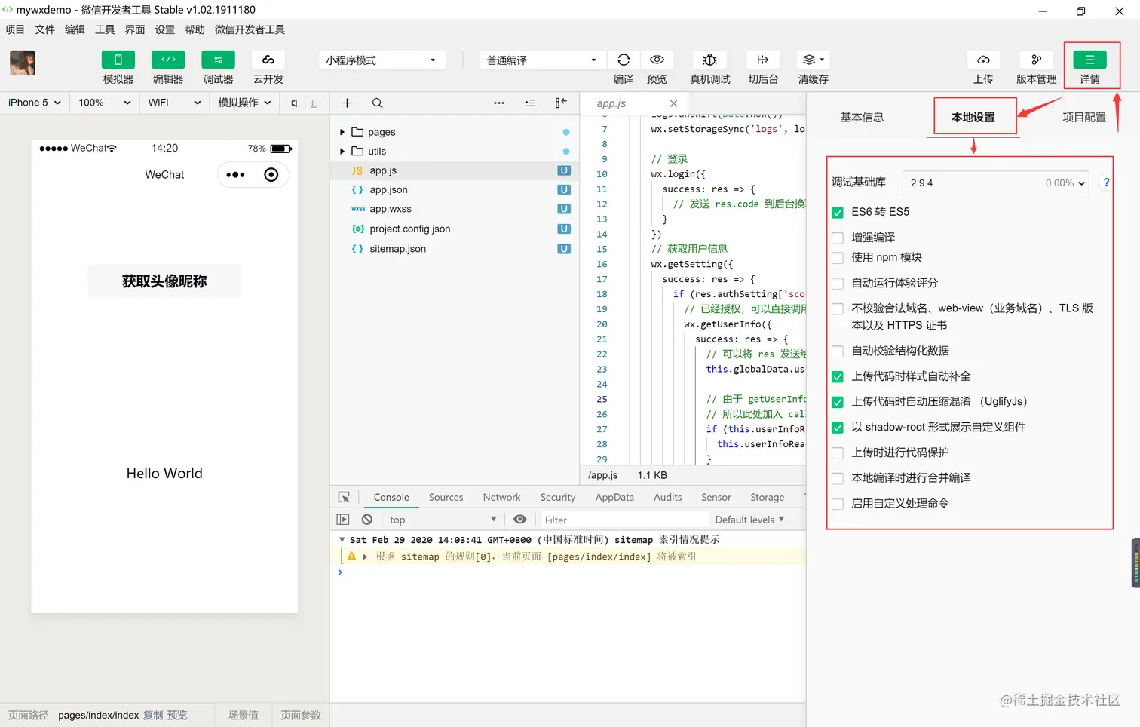Click 页面参数 in bottom bar
The width and height of the screenshot is (1140, 727).
pos(301,715)
